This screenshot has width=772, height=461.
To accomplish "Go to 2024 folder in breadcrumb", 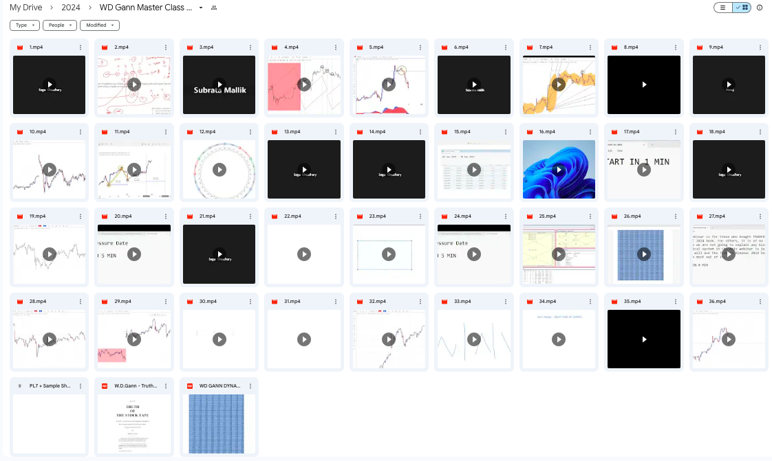I will click(x=70, y=8).
